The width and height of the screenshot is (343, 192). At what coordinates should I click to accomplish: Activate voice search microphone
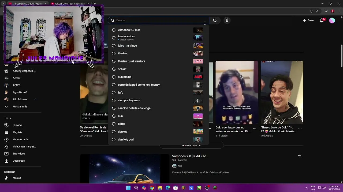point(227,21)
